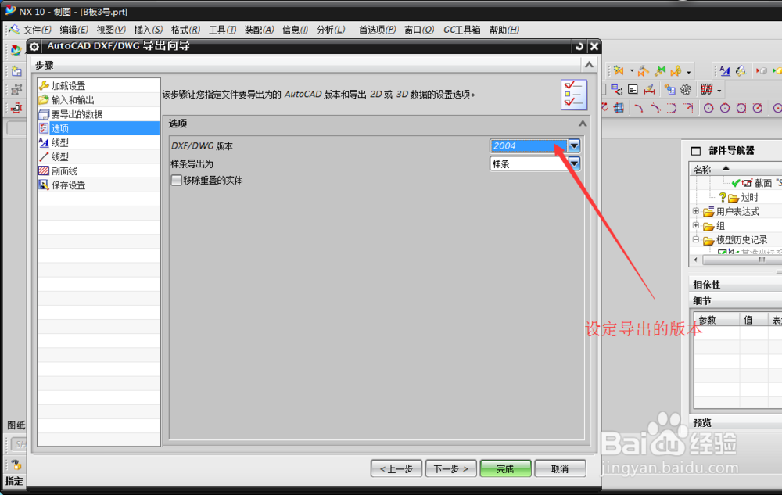Open the DXF/DWG 版本 dropdown arrow
Screen dimensions: 782x495
(574, 145)
